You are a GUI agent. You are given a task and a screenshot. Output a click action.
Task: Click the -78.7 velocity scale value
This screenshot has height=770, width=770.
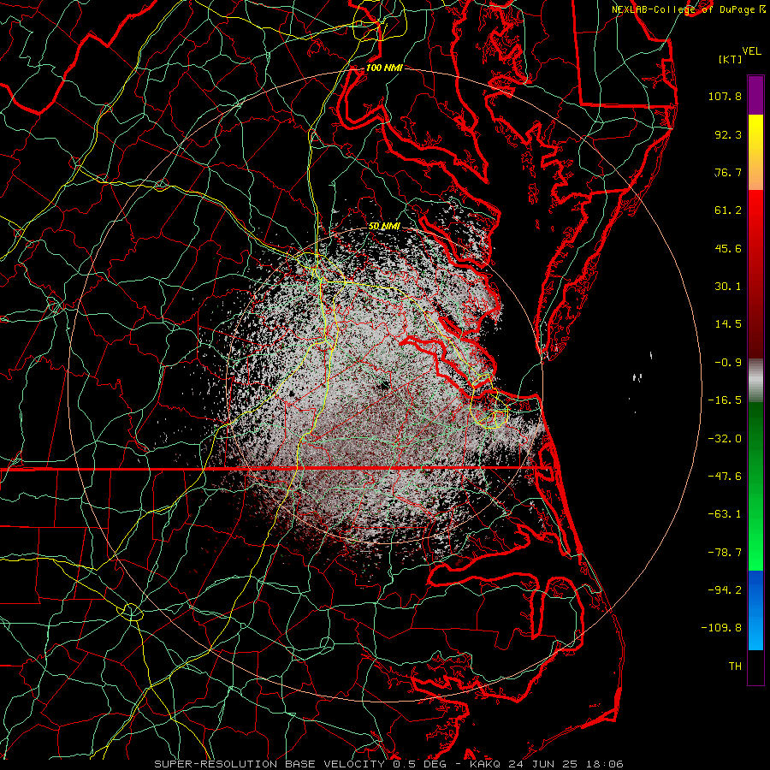click(x=725, y=553)
